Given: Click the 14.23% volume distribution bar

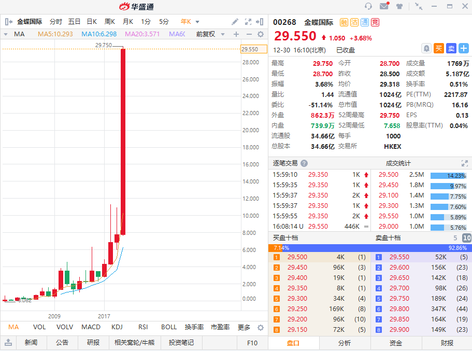Looking at the screenshot, I should click(448, 176).
